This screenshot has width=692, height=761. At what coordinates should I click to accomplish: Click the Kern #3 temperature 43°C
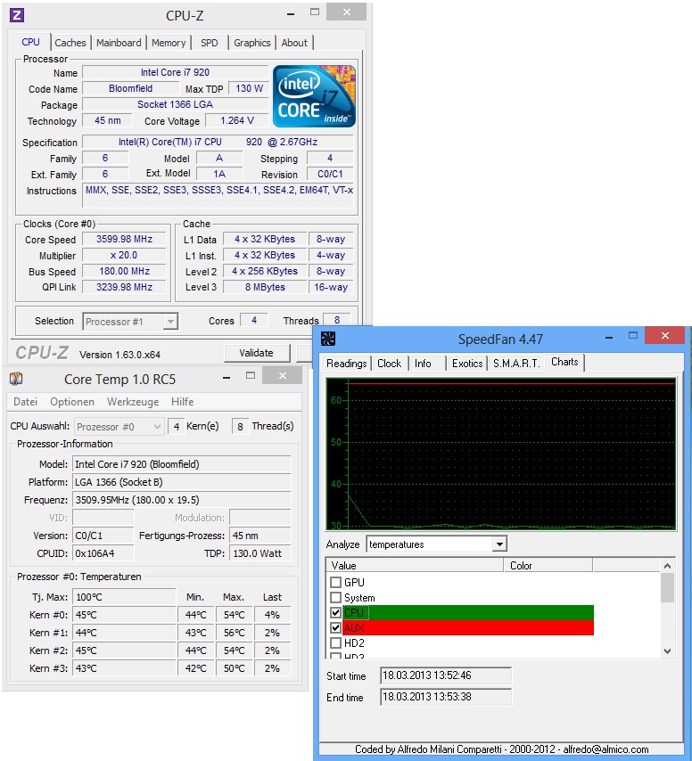(124, 668)
